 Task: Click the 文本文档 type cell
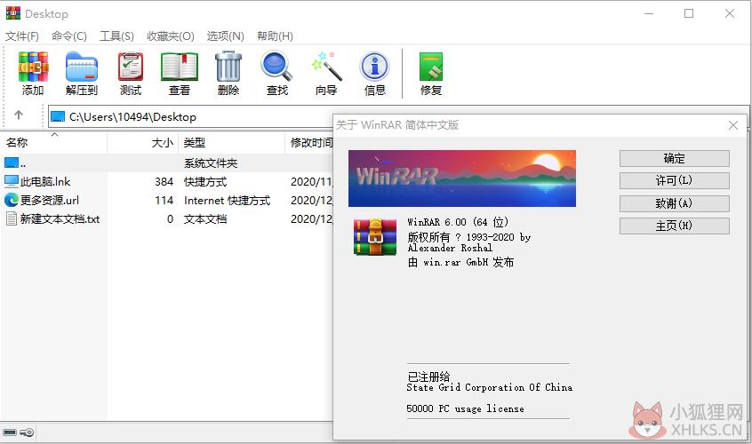[205, 219]
